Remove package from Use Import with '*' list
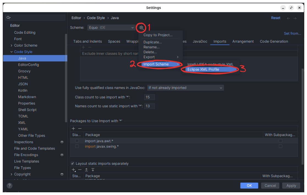 (x=80, y=128)
